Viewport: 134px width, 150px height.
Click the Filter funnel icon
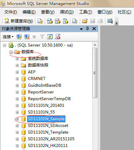pyautogui.click(x=42, y=36)
